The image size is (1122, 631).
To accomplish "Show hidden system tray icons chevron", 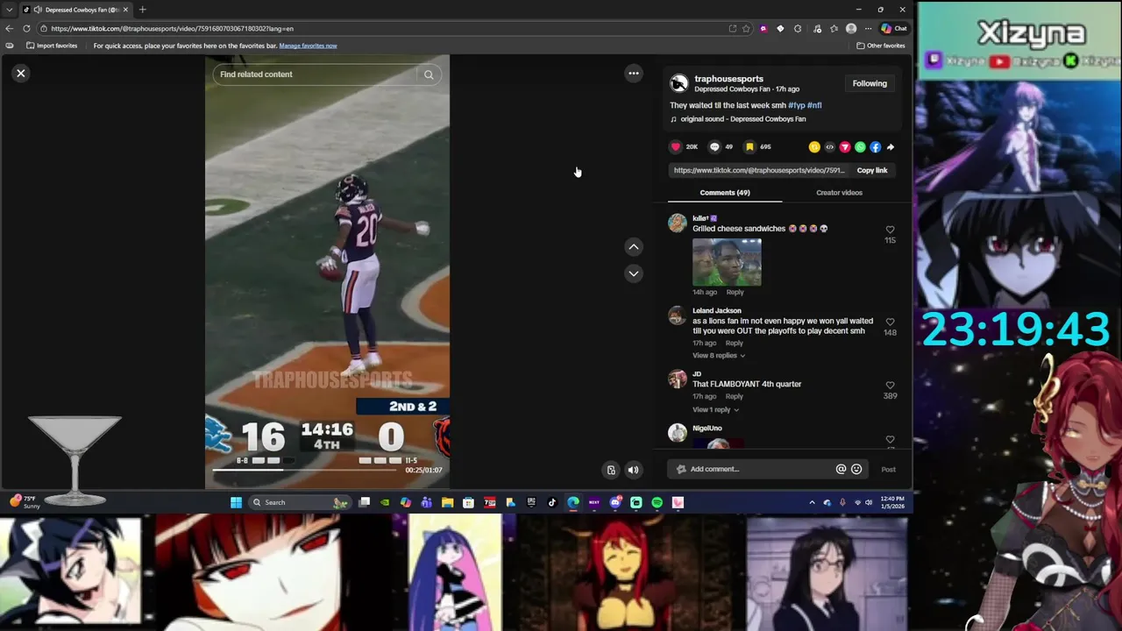I will pyautogui.click(x=812, y=502).
